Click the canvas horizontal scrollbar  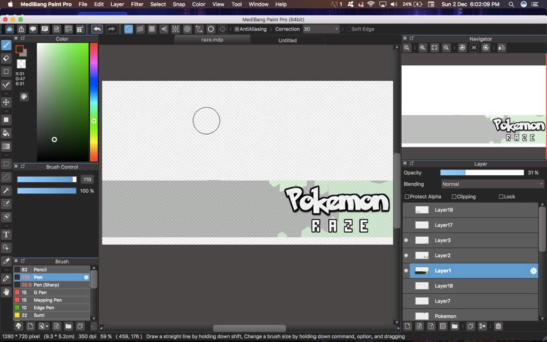tap(249, 329)
